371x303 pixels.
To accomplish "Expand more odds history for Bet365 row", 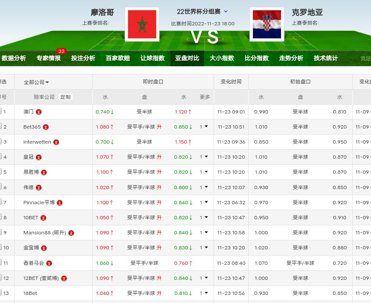I will tap(204, 127).
